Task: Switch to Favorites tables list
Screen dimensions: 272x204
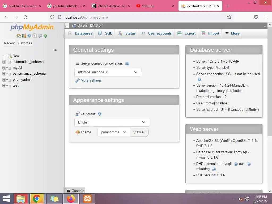Action: coord(25,43)
